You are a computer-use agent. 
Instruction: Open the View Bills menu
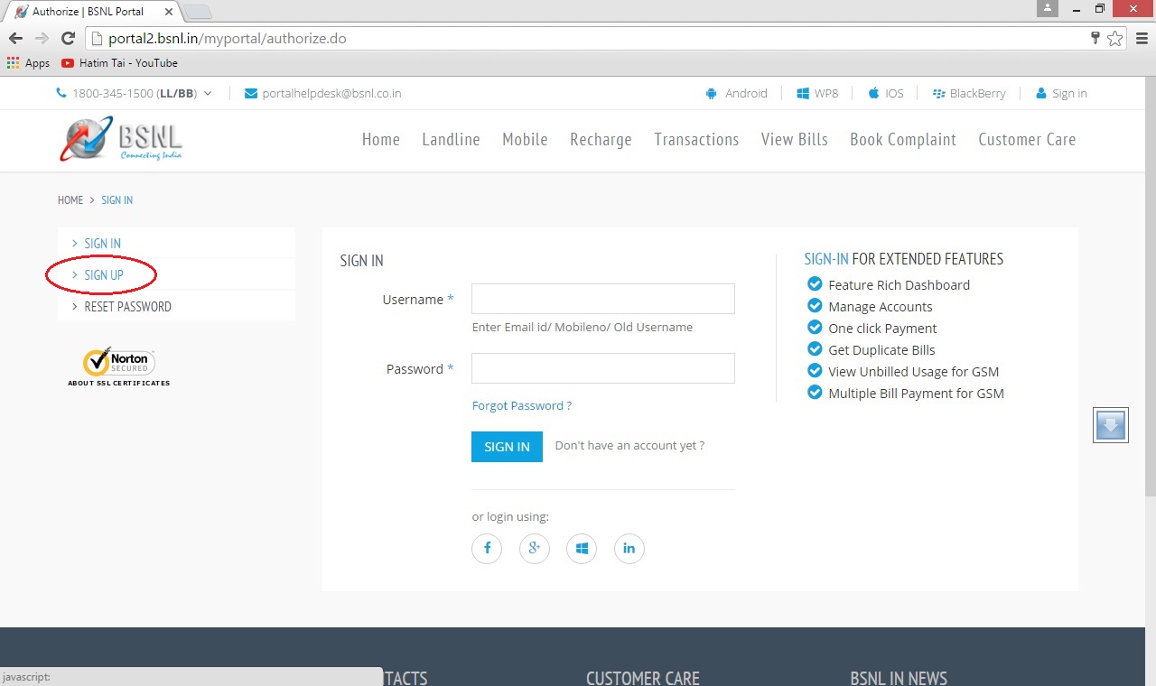point(795,139)
